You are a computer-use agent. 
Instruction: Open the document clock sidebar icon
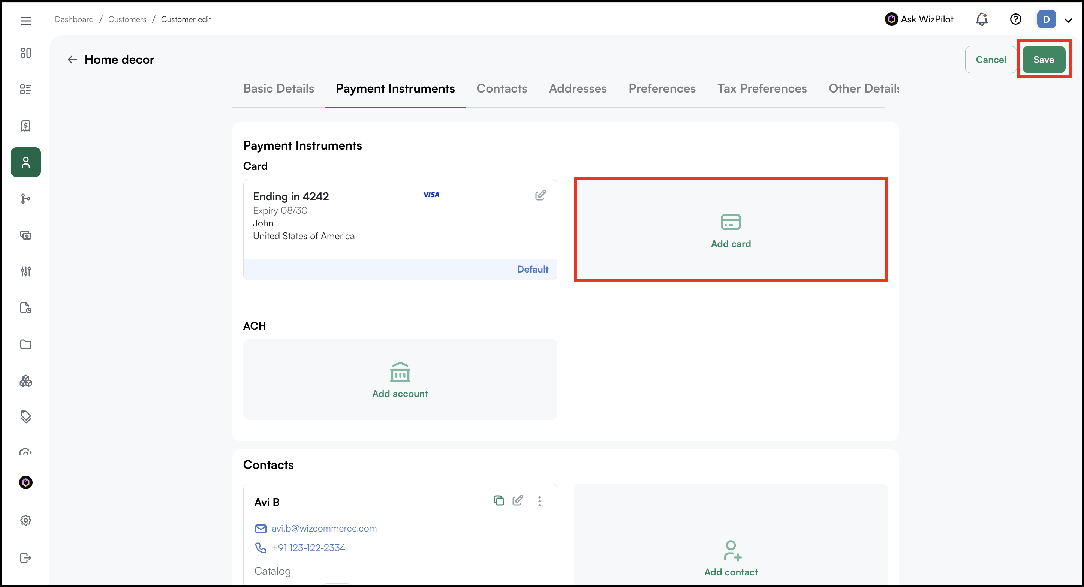(x=25, y=308)
